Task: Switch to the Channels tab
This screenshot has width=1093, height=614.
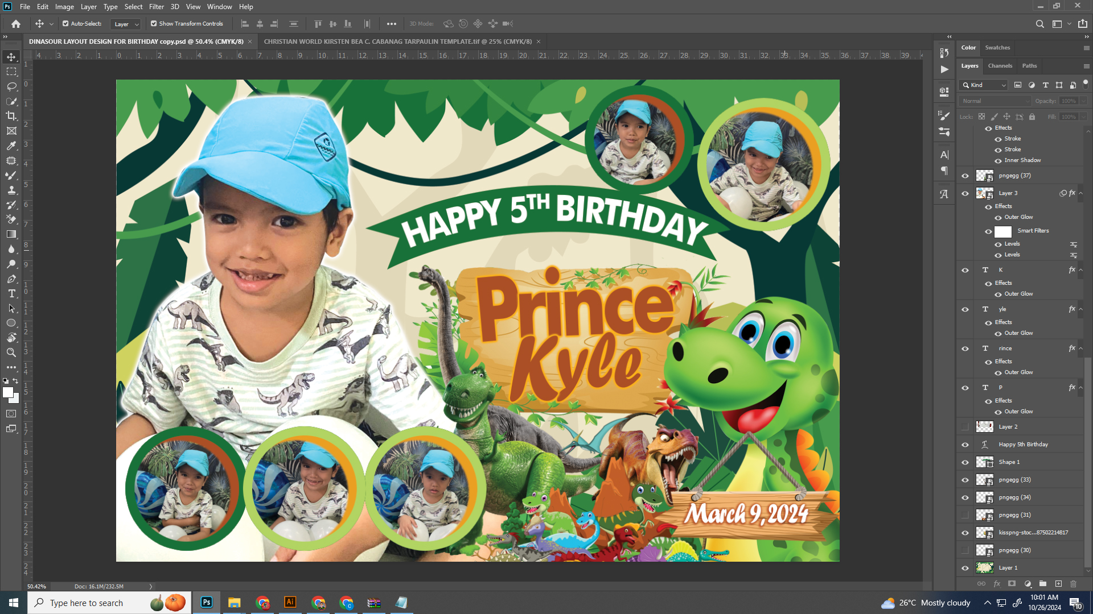Action: [x=1000, y=66]
